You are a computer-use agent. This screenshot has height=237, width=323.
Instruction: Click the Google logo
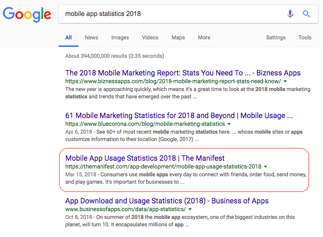[27, 14]
